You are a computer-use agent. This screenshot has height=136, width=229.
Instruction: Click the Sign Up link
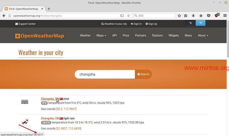[x=151, y=24]
